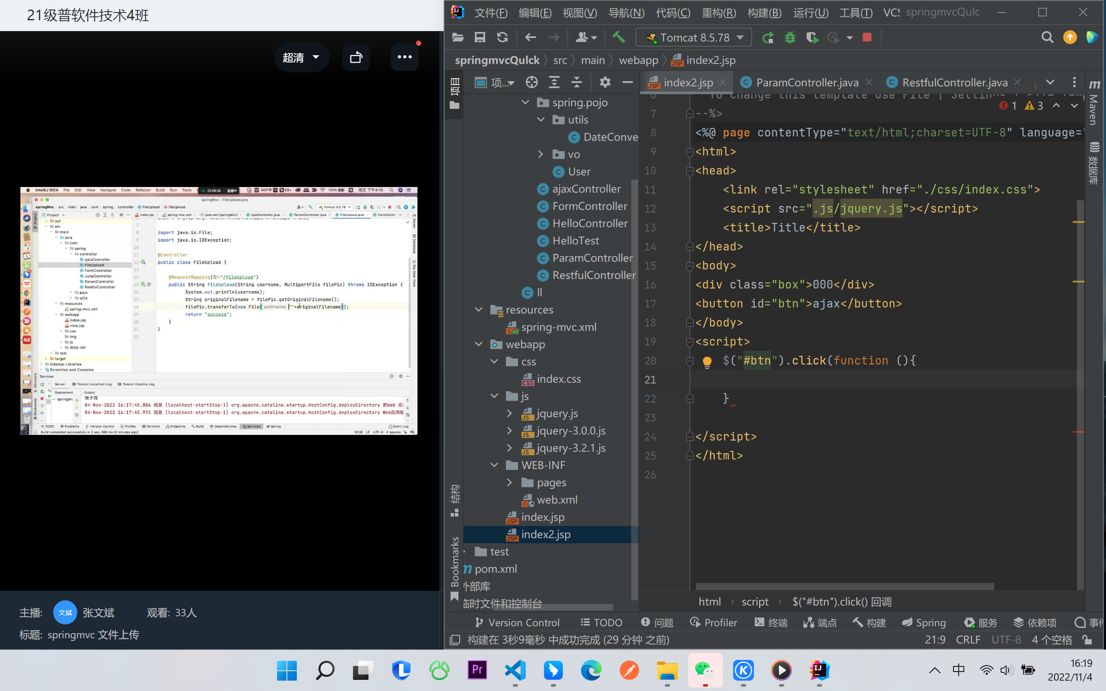Open WeChat from the taskbar
This screenshot has height=691, width=1106.
[x=705, y=670]
